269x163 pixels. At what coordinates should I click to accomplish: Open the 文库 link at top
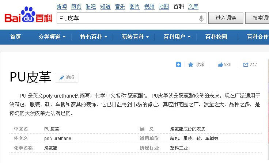point(193,7)
